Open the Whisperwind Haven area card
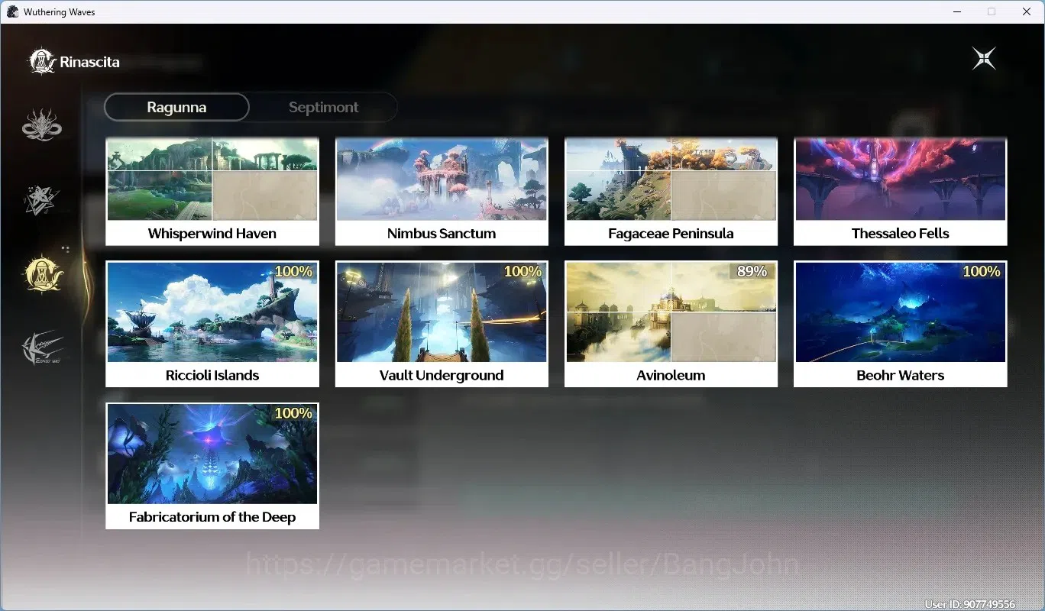Viewport: 1045px width, 611px height. (x=212, y=192)
